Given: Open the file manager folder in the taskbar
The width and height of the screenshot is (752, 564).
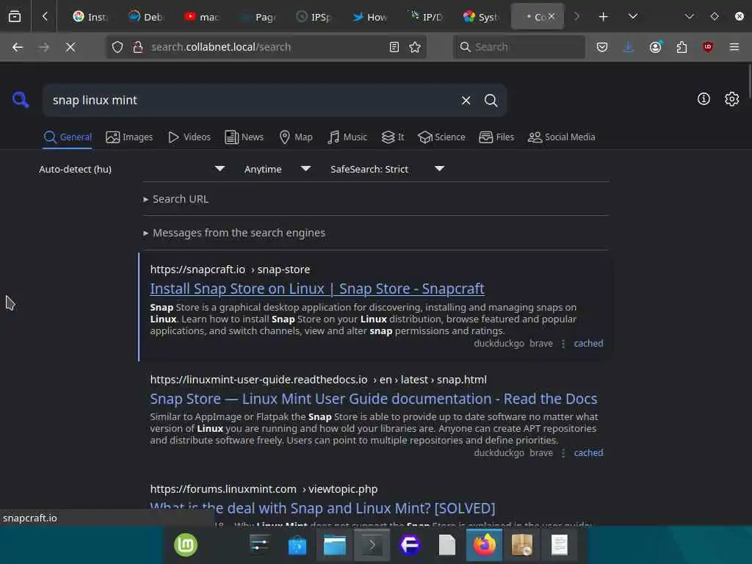Looking at the screenshot, I should pyautogui.click(x=334, y=545).
